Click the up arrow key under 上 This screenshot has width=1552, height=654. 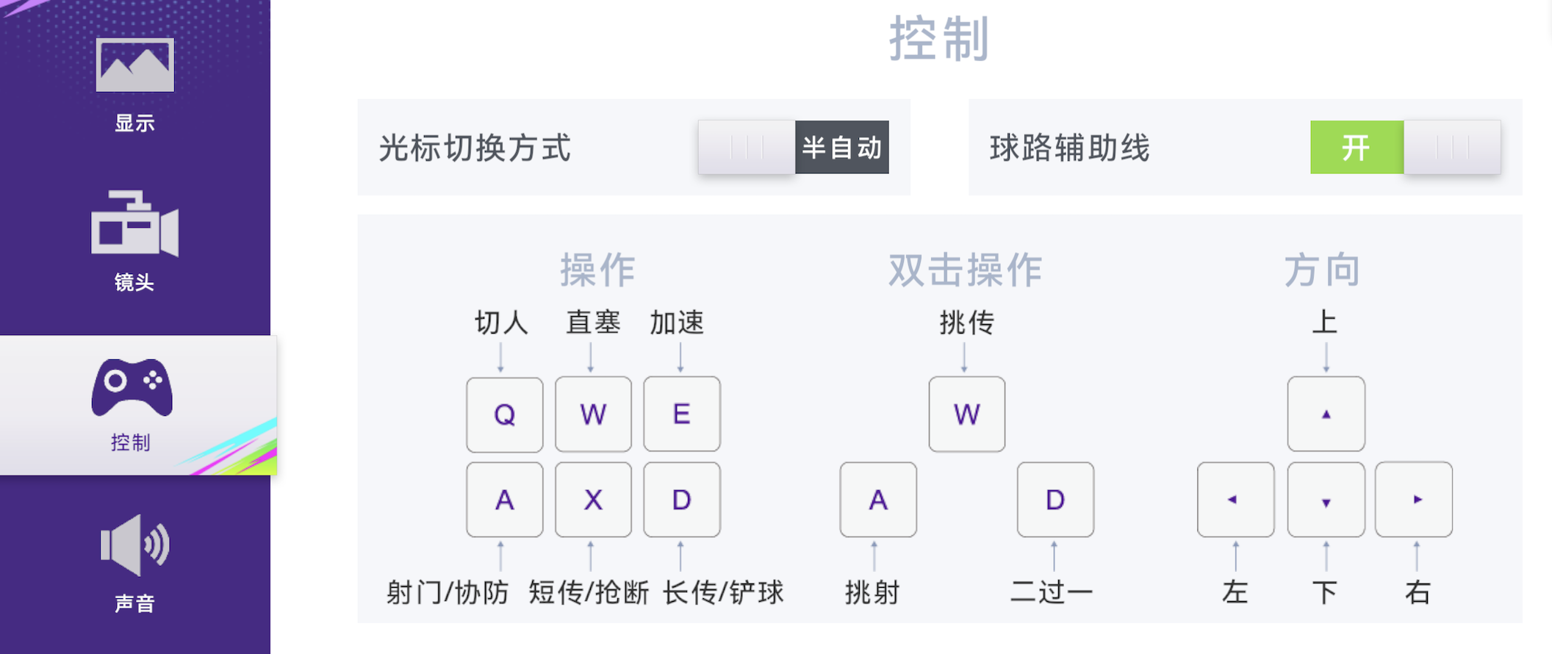click(1326, 414)
